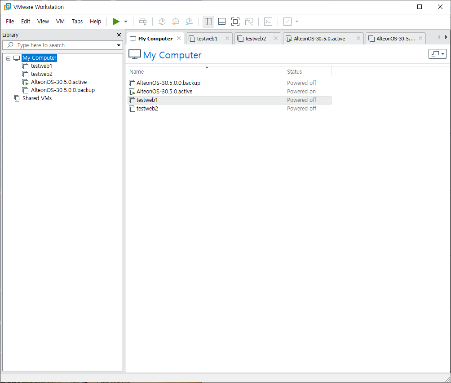Take a snapshot of the VM
This screenshot has height=383, width=451.
click(162, 22)
